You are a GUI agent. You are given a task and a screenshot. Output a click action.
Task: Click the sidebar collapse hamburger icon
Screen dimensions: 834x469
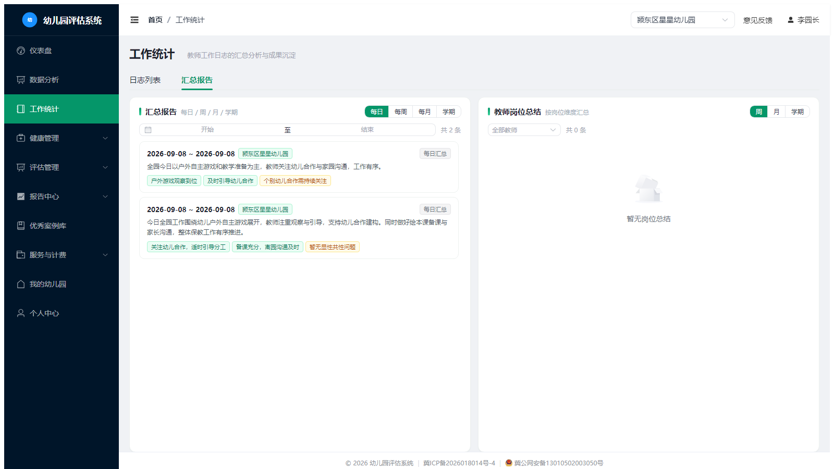coord(134,20)
